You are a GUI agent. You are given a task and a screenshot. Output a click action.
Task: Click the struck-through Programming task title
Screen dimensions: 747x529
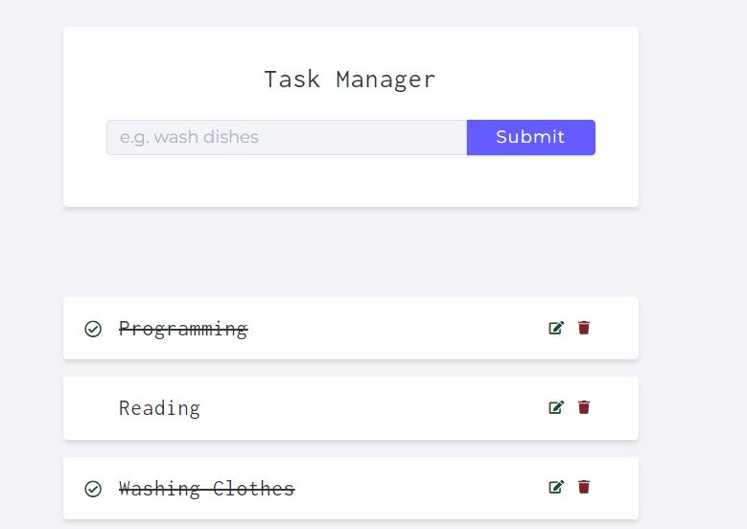coord(183,329)
